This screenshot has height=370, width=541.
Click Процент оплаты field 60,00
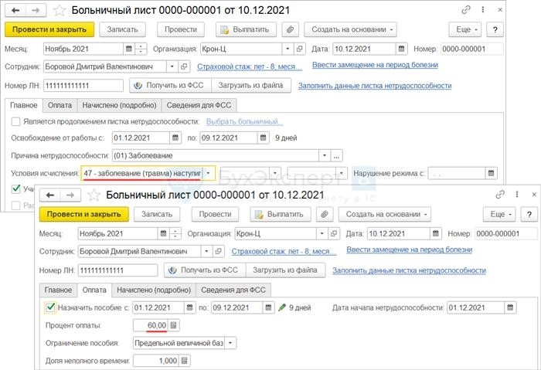click(151, 325)
